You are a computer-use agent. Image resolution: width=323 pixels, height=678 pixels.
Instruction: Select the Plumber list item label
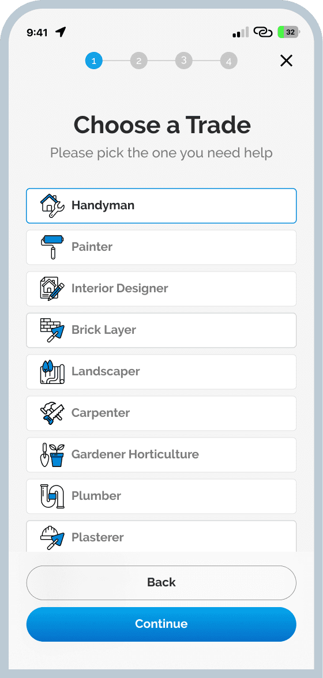pyautogui.click(x=96, y=496)
